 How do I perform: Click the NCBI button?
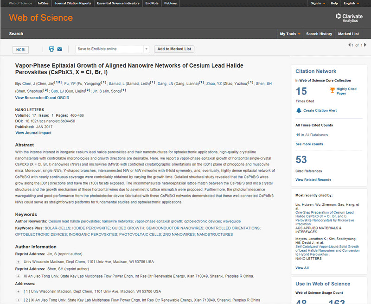[20, 50]
